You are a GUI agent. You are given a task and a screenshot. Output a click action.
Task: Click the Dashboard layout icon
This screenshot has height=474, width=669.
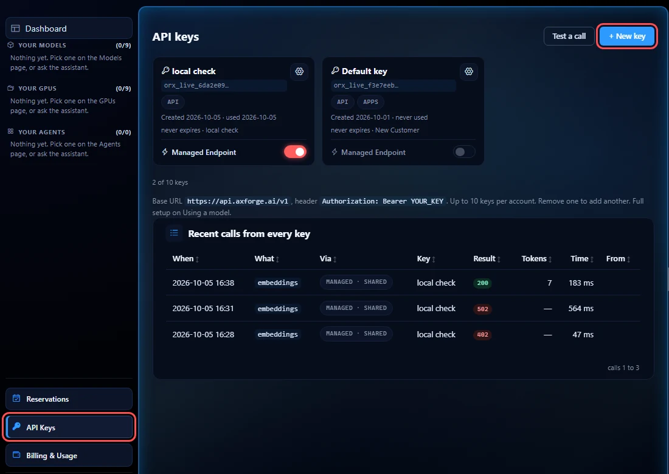pyautogui.click(x=15, y=29)
